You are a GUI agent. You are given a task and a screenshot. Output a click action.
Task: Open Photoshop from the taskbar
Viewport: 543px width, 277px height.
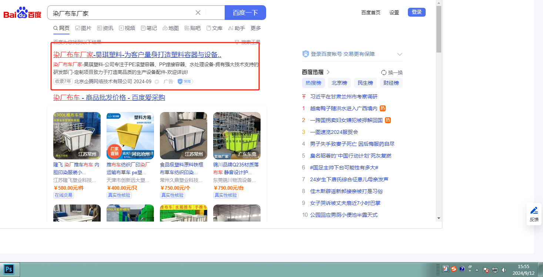point(8,269)
